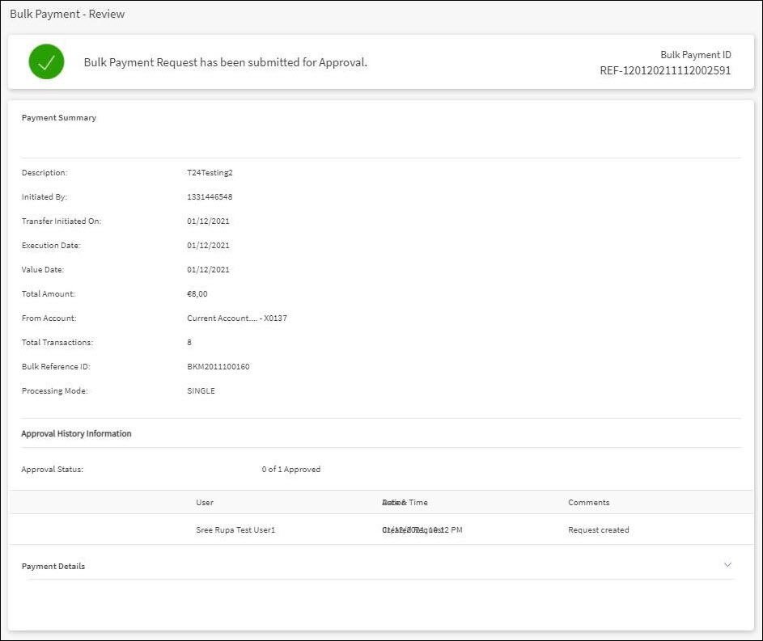Click the Initiated By value 1331446548

(x=210, y=196)
